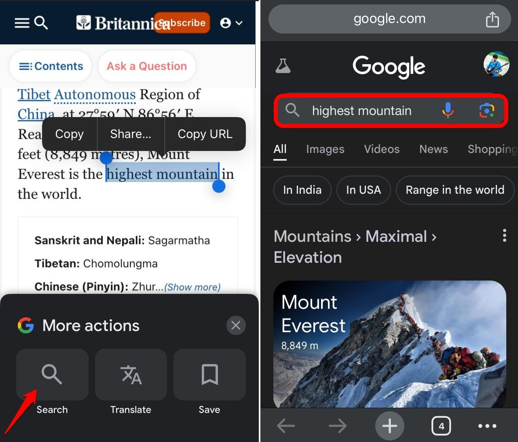This screenshot has width=518, height=442.
Task: Open three-dot result options menu
Action: 504,235
